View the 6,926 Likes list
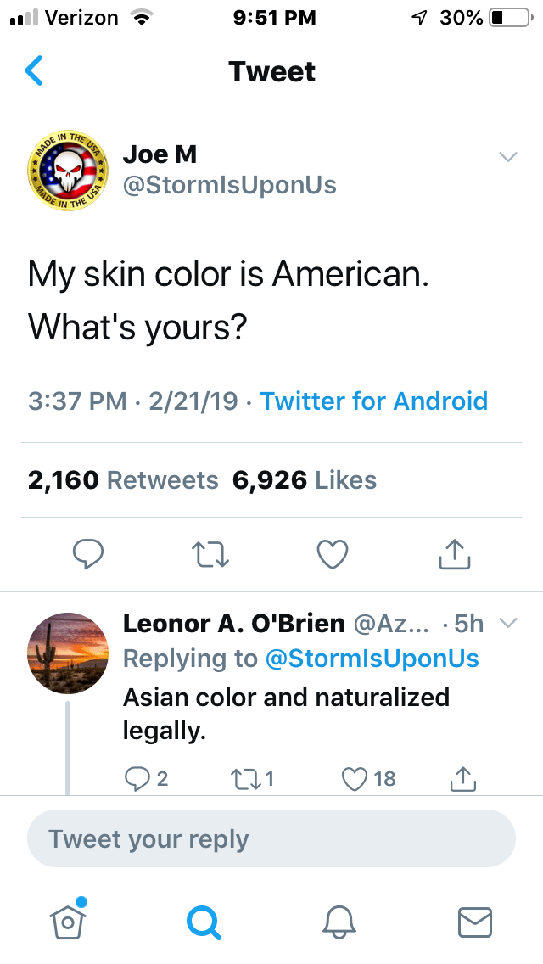 tap(305, 480)
